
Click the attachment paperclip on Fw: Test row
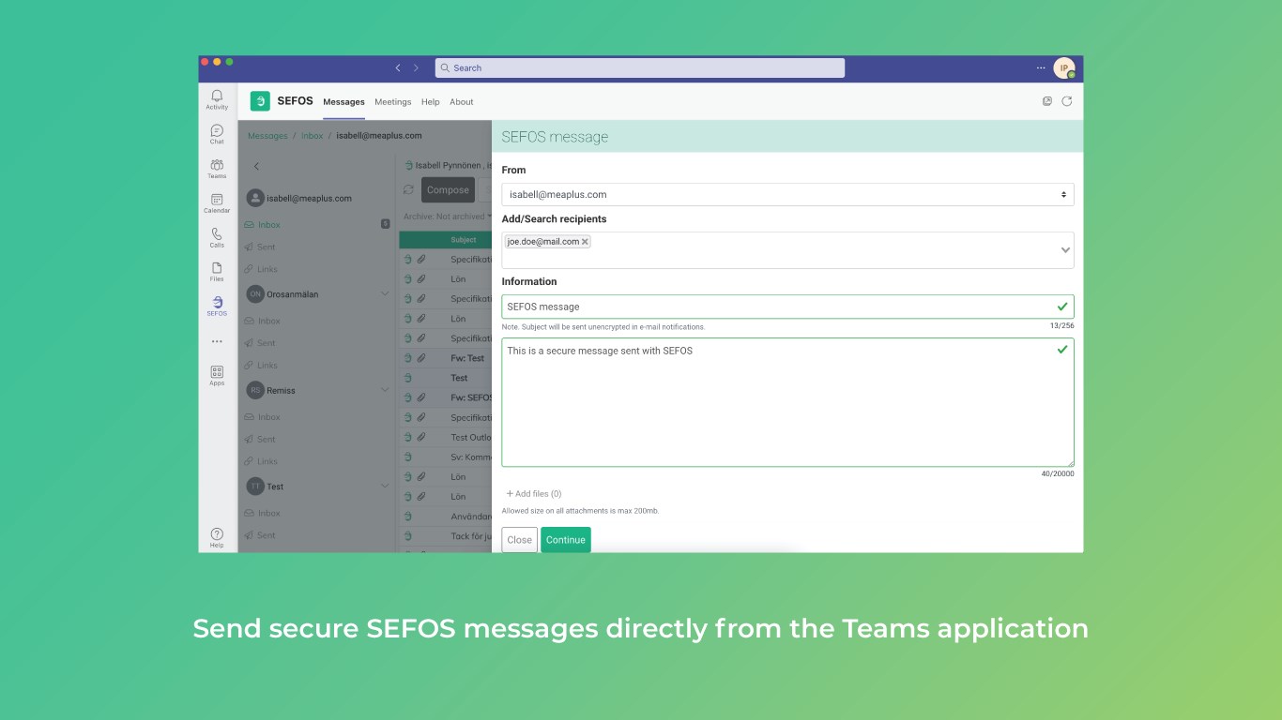pos(421,358)
